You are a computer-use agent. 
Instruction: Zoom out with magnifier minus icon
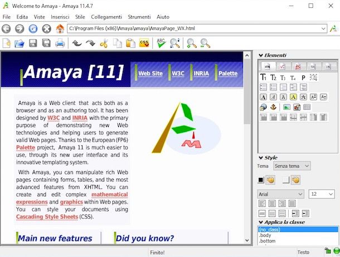tap(205, 43)
